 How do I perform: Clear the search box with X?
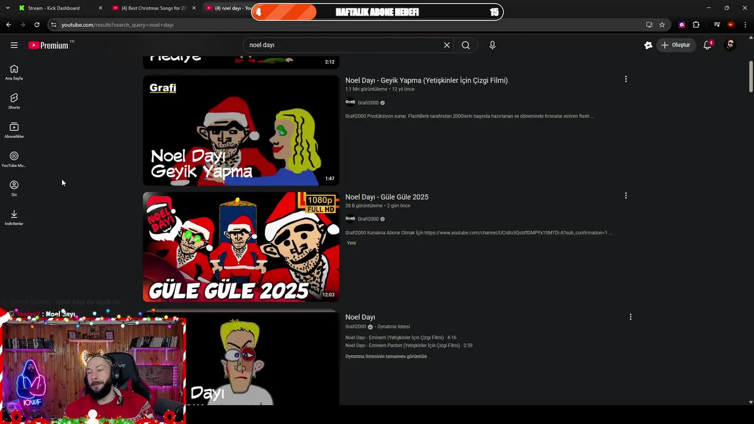(447, 45)
